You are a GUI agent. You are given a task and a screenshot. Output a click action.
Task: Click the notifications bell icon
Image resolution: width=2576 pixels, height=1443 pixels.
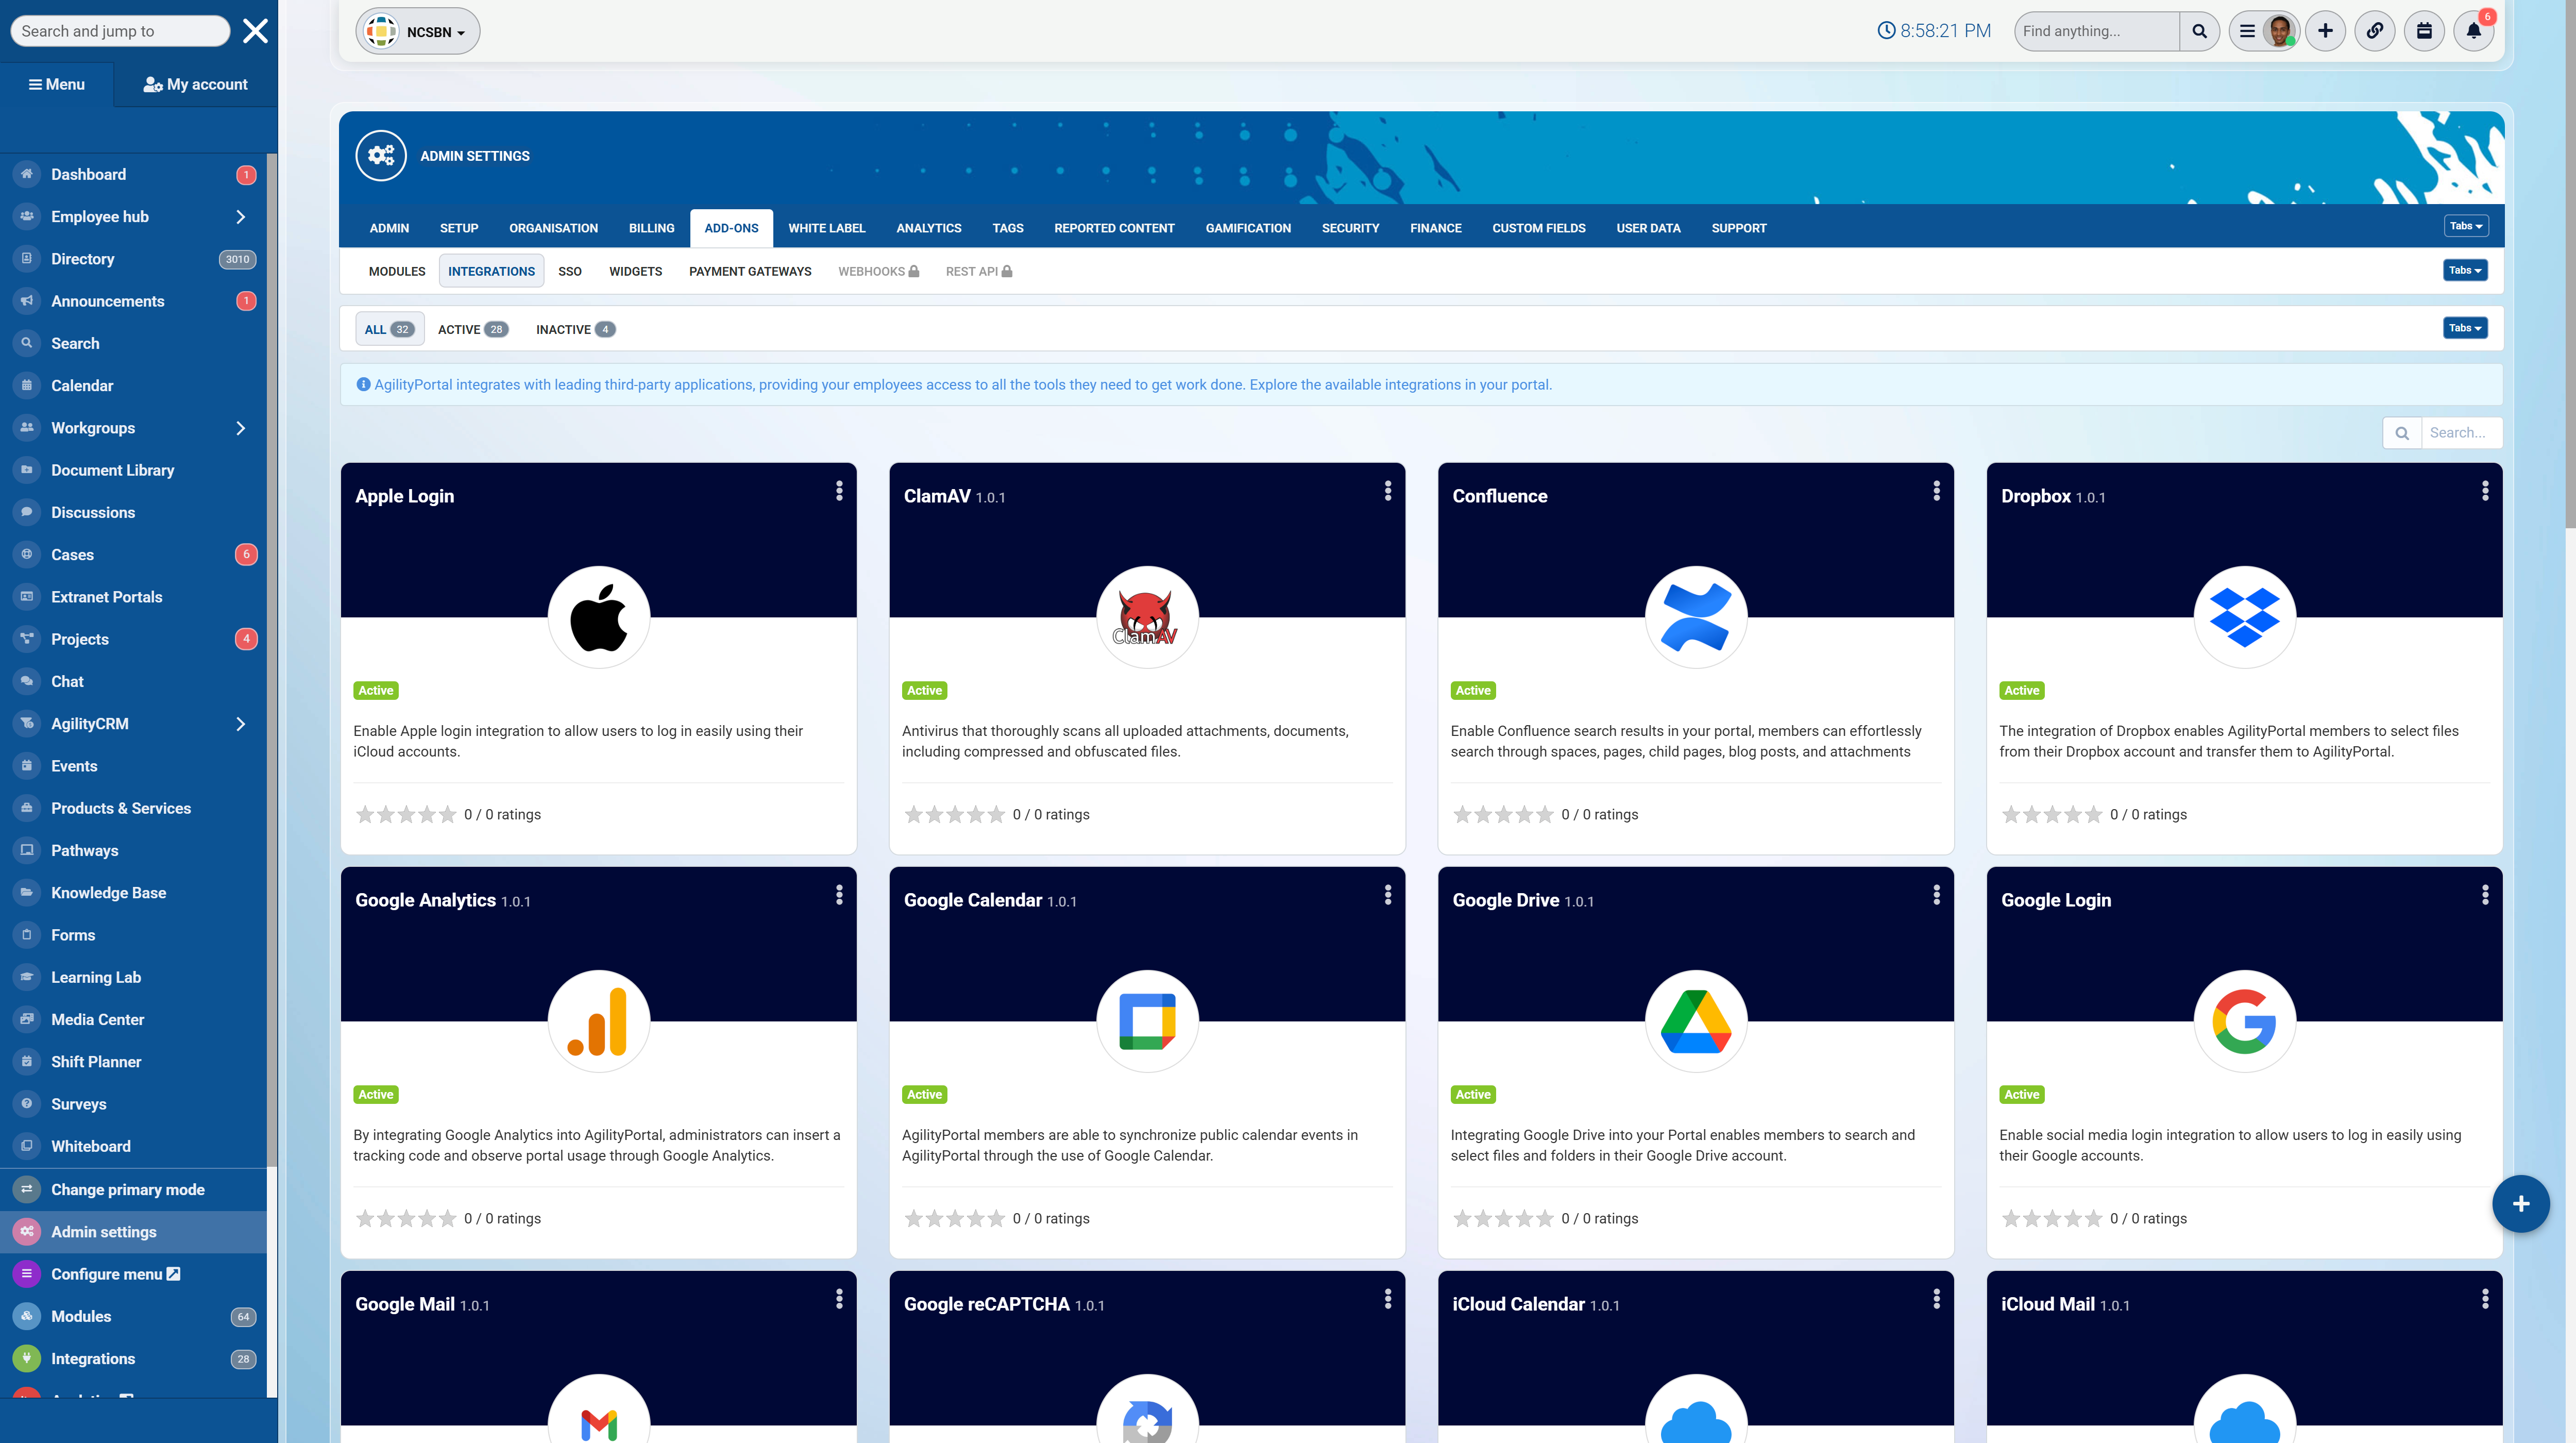coord(2473,31)
